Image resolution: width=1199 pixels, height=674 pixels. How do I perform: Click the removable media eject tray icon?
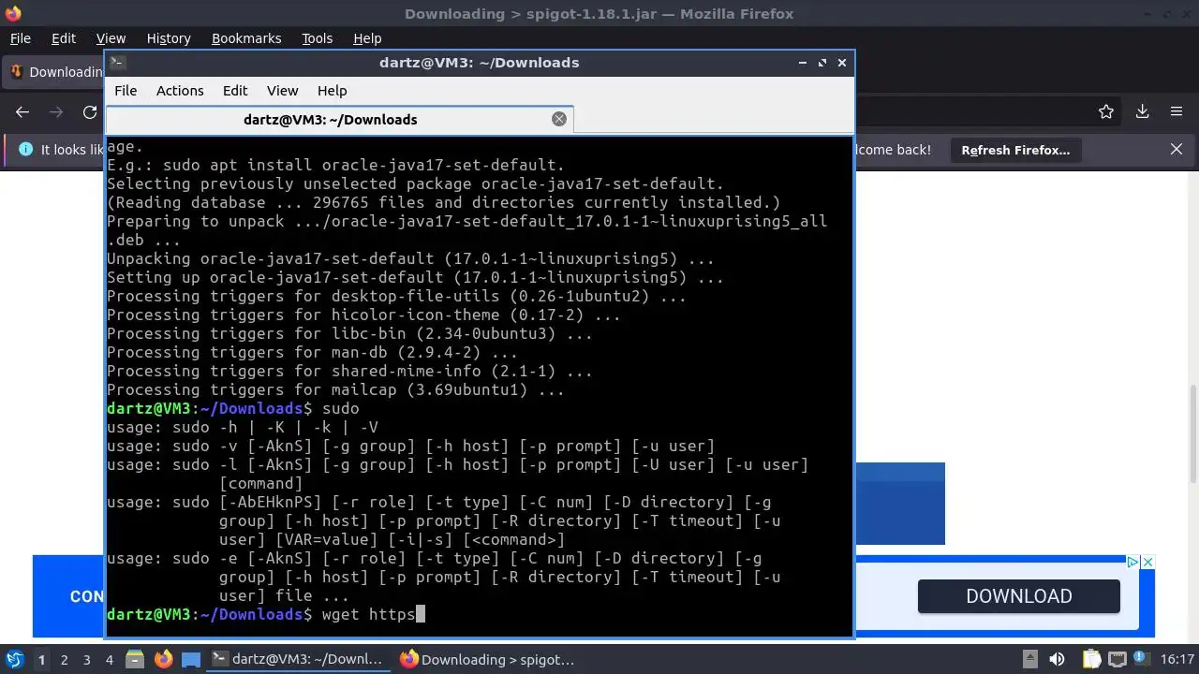[x=1030, y=659]
